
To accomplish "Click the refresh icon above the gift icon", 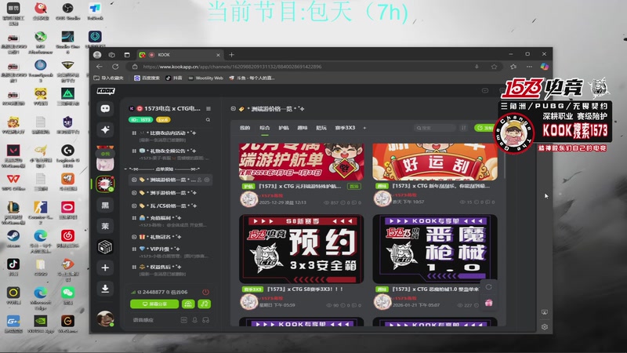I will point(488,287).
